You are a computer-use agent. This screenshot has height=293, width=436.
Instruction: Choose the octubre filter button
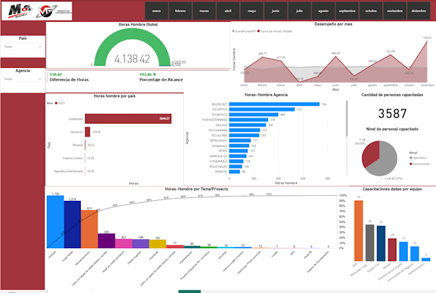(x=371, y=11)
